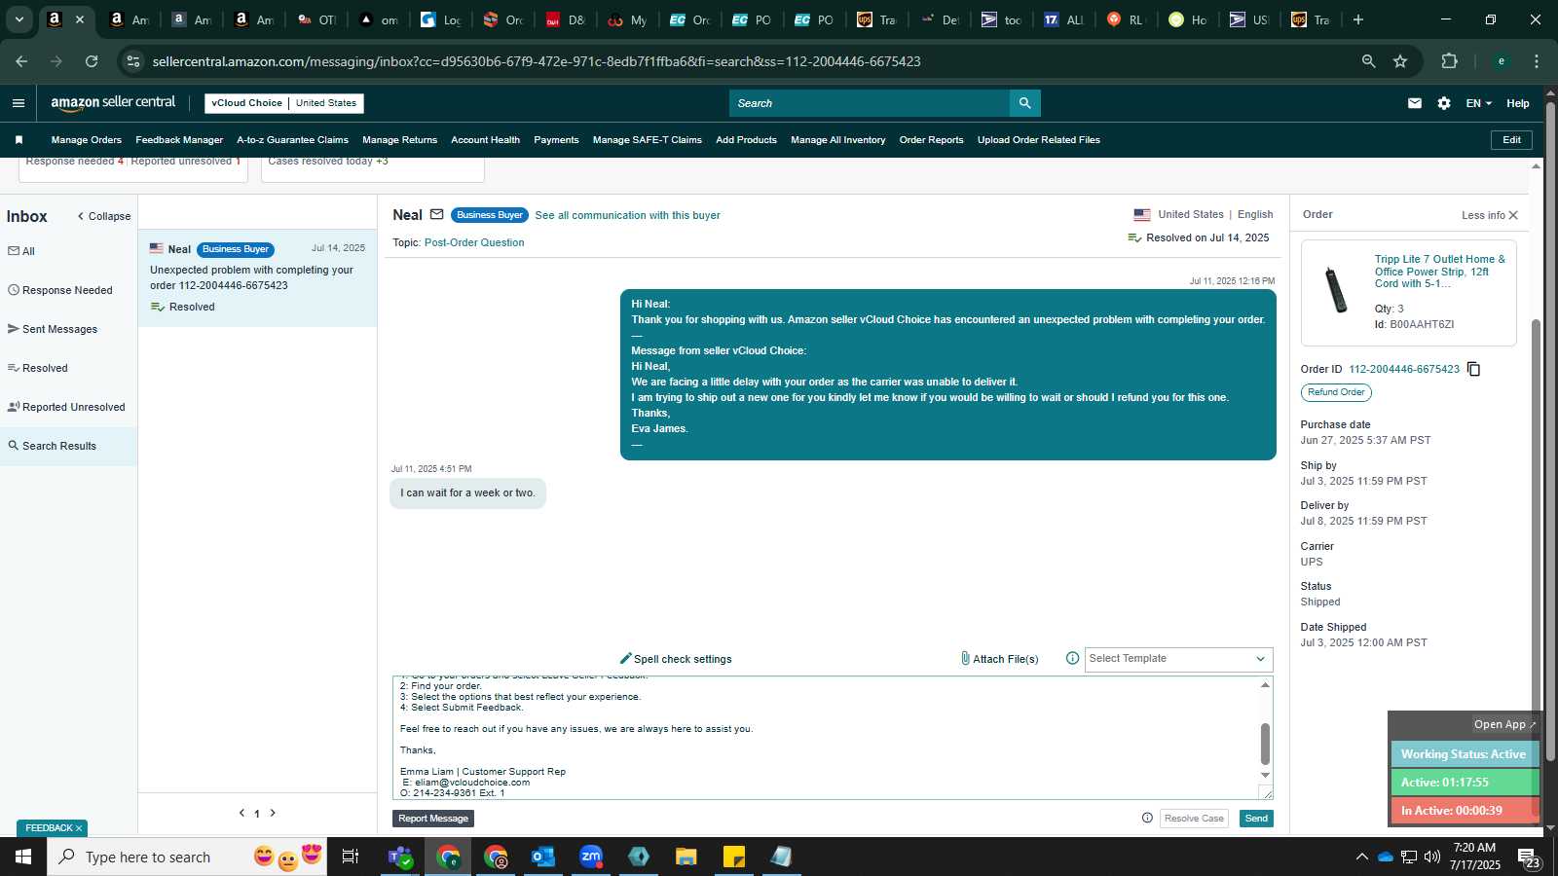This screenshot has height=876, width=1558.
Task: Open the hamburger navigation menu
Action: tap(19, 103)
